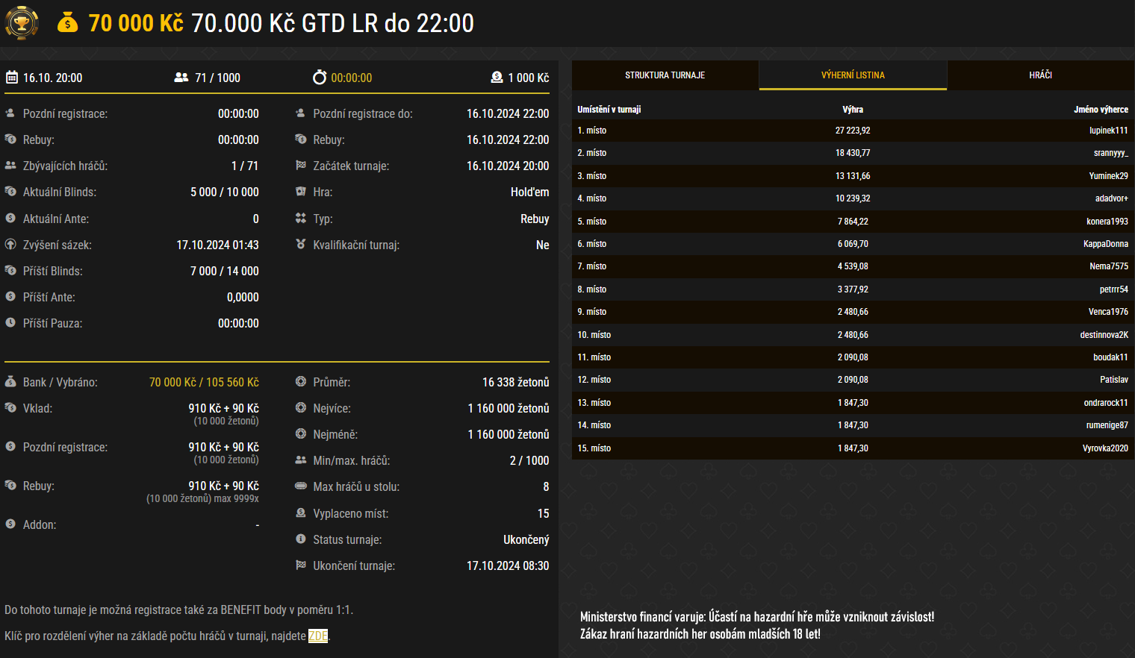Click the trophy logo in the header
The image size is (1135, 658).
[22, 23]
